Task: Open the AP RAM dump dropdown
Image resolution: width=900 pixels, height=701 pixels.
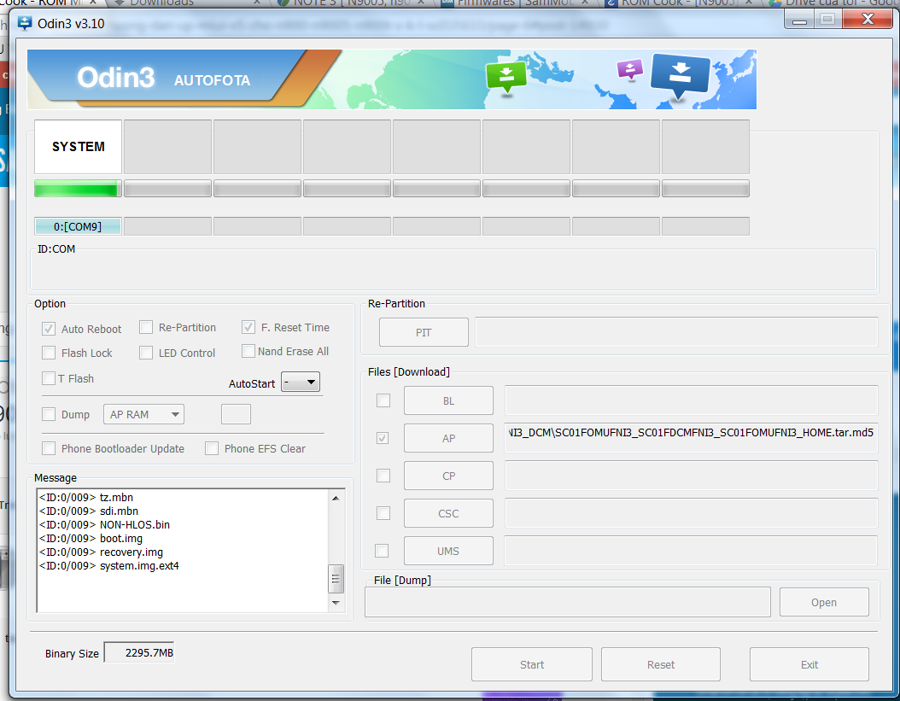Action: click(143, 414)
